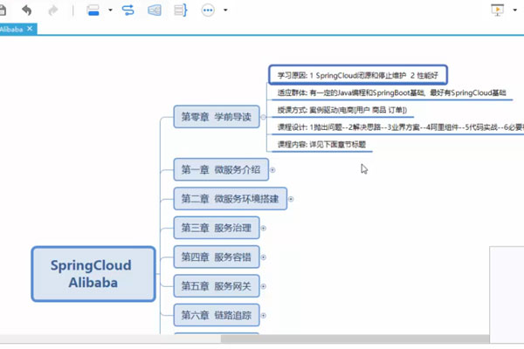Select the 授课方式 subtopic
This screenshot has height=349, width=524.
click(x=342, y=110)
